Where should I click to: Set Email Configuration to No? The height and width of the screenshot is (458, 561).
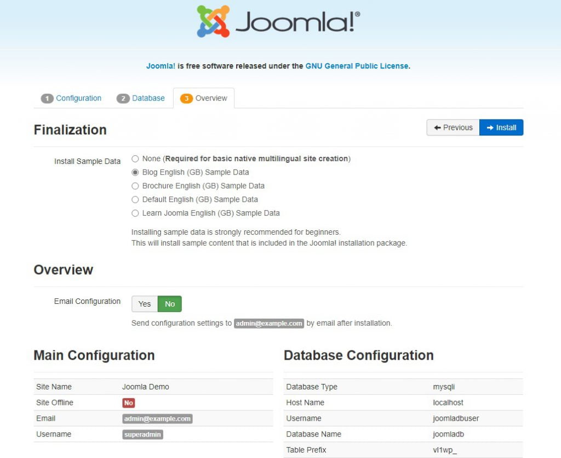(x=170, y=304)
